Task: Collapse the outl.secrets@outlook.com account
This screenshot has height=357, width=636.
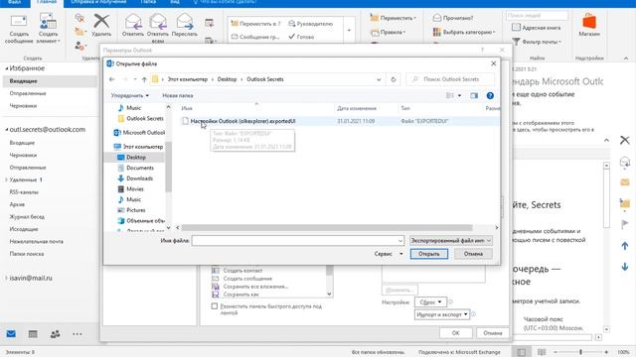Action: 6,130
